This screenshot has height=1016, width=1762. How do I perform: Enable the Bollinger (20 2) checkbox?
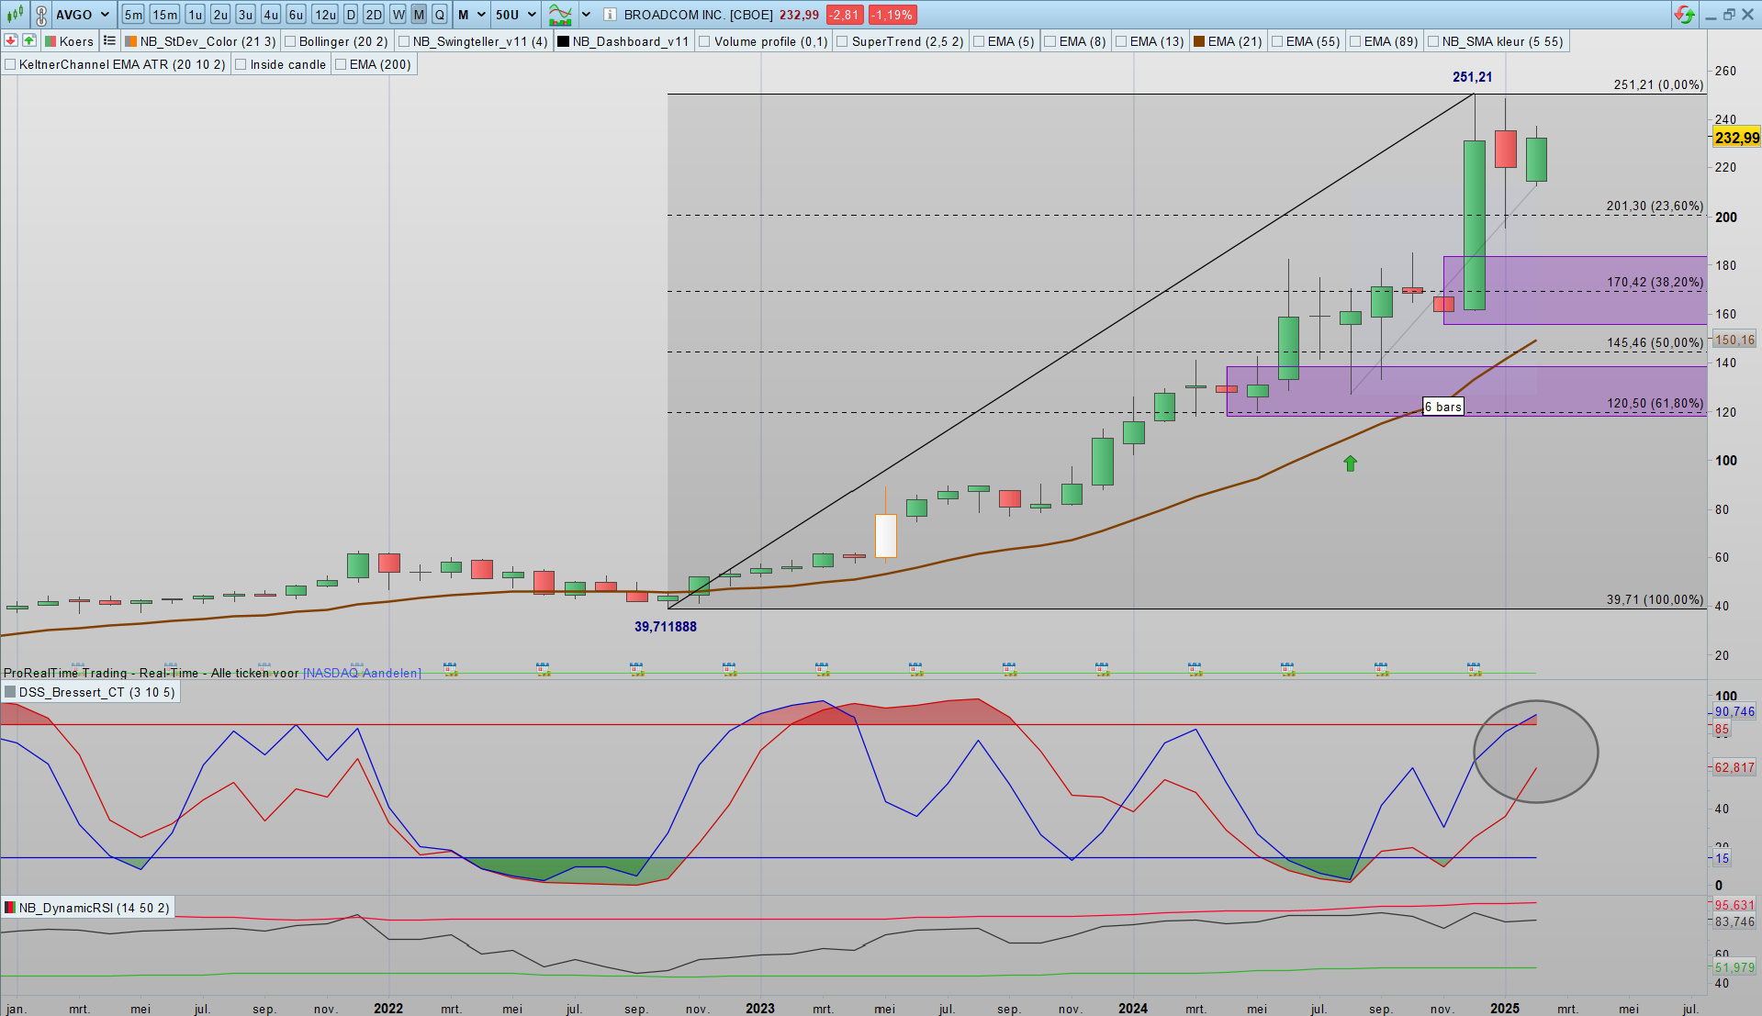point(291,41)
